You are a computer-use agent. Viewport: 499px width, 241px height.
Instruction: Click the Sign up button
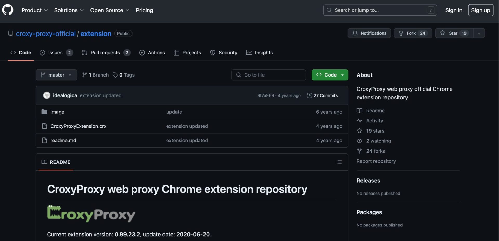[x=481, y=10]
